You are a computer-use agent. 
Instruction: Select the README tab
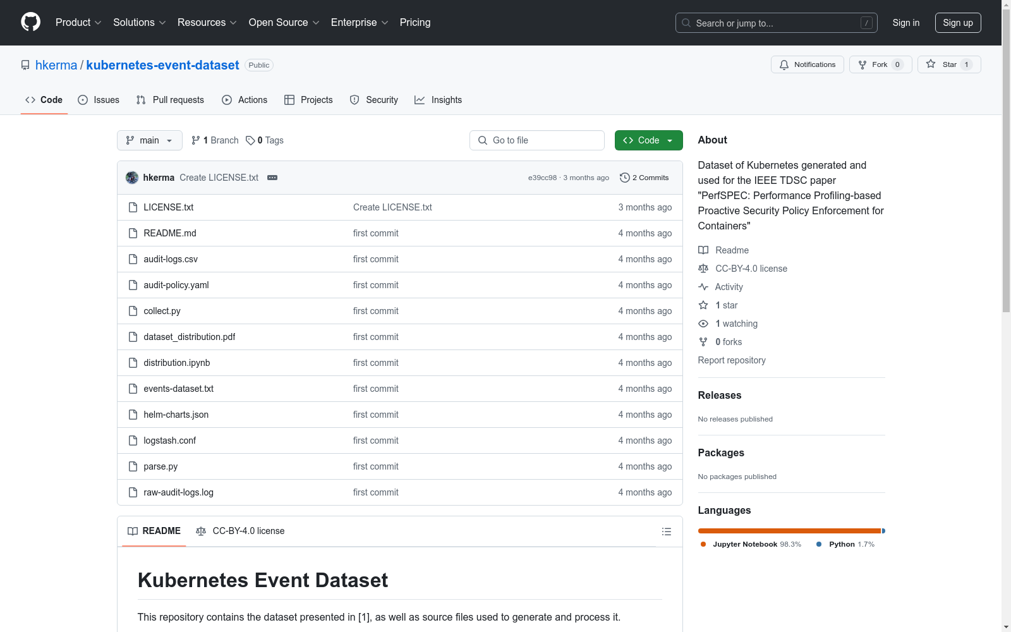click(154, 531)
